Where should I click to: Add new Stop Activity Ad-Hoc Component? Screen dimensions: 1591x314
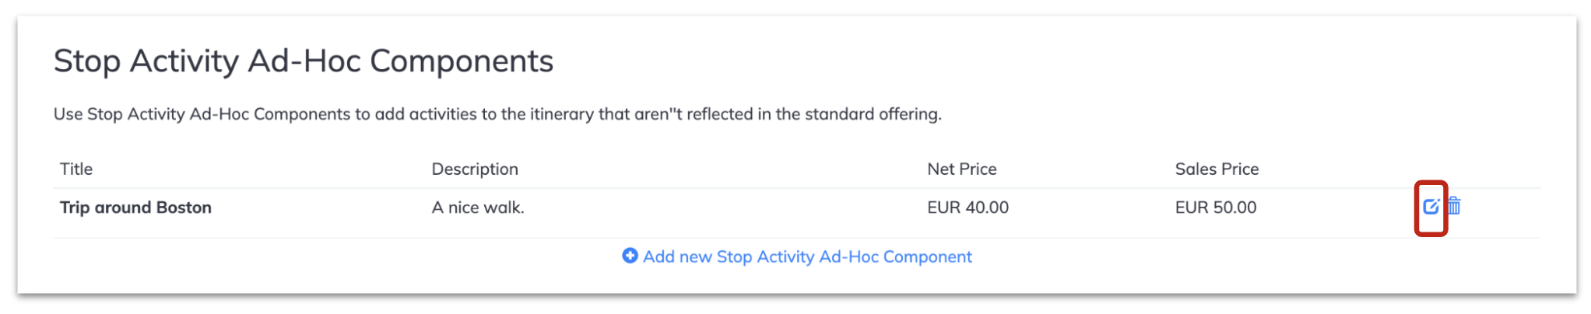click(797, 256)
